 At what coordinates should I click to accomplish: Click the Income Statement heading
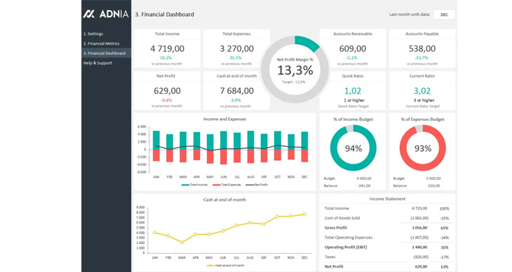(x=387, y=199)
